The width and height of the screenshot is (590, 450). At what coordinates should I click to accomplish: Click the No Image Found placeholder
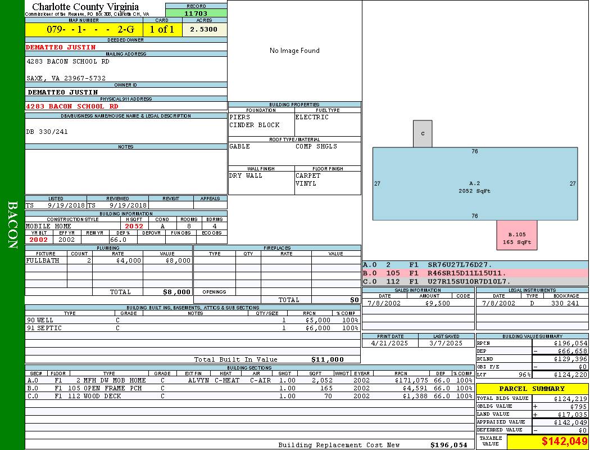(294, 51)
